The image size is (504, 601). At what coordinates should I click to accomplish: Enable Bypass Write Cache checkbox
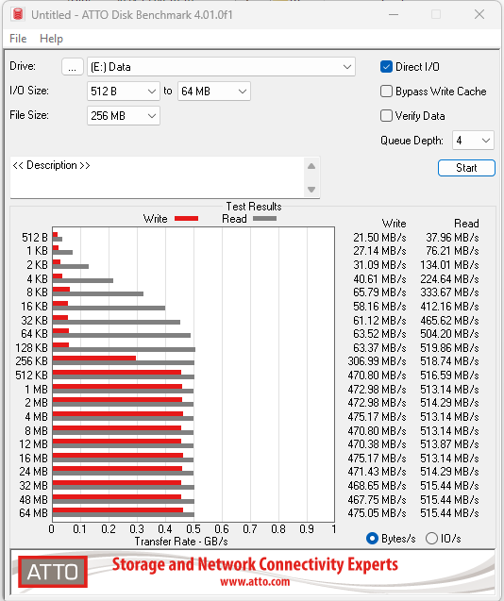point(386,92)
